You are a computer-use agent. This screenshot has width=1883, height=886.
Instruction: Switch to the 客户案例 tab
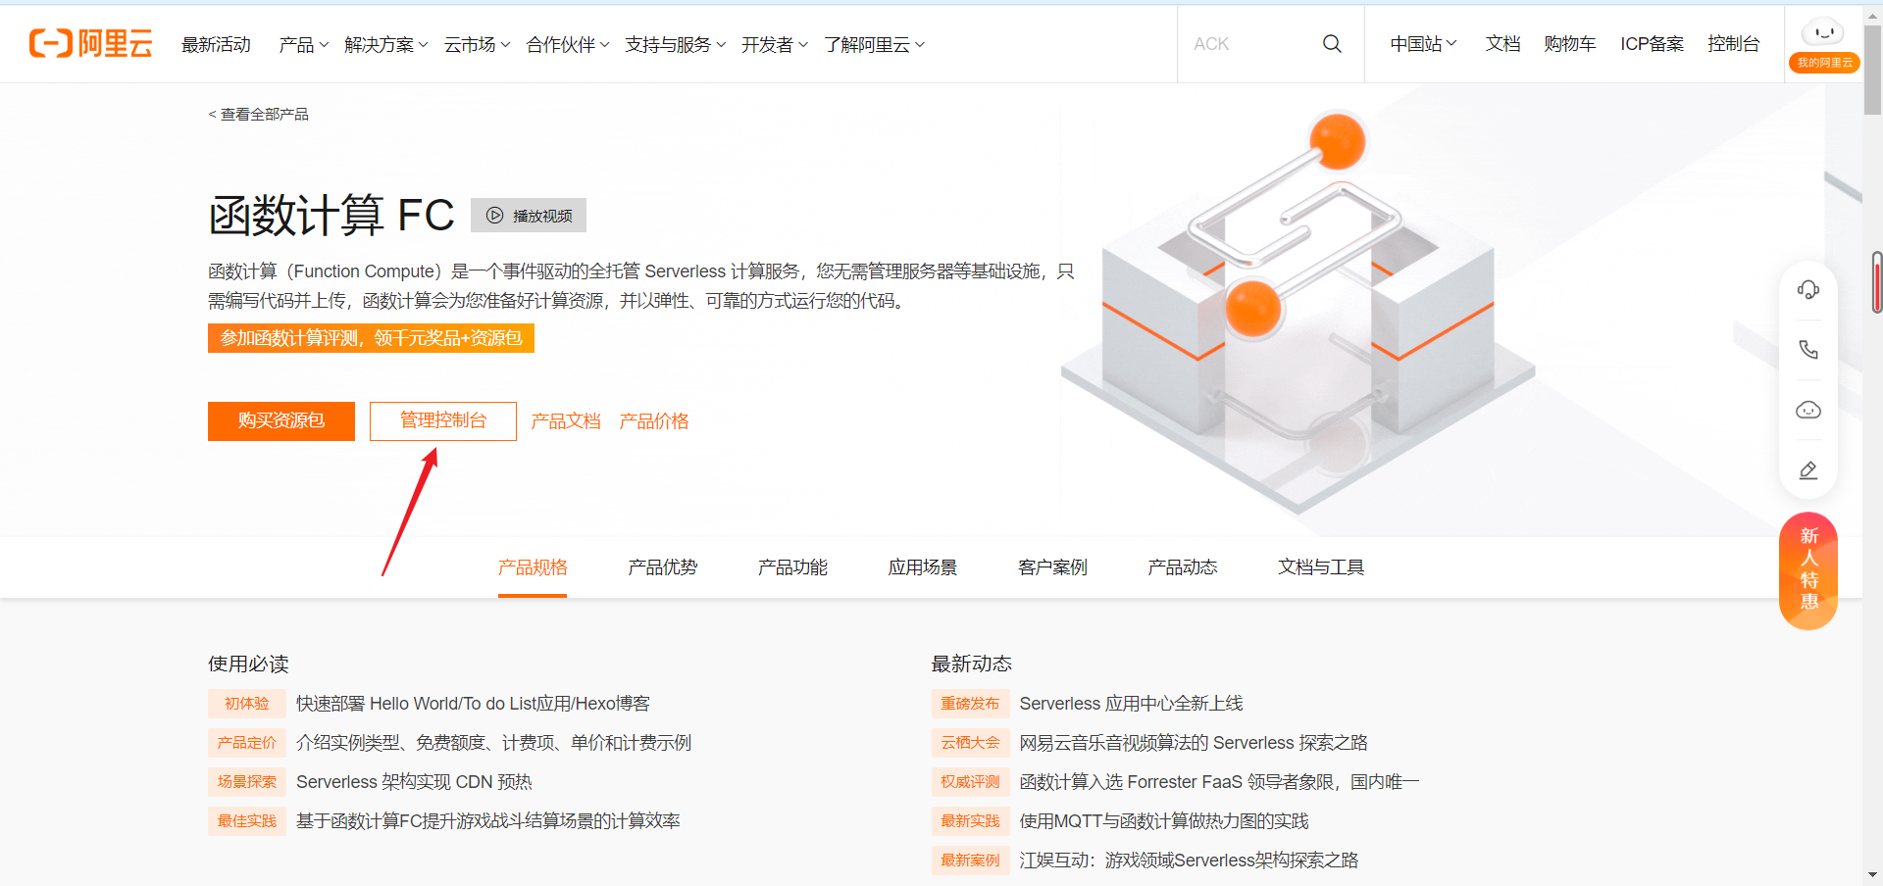1053,567
